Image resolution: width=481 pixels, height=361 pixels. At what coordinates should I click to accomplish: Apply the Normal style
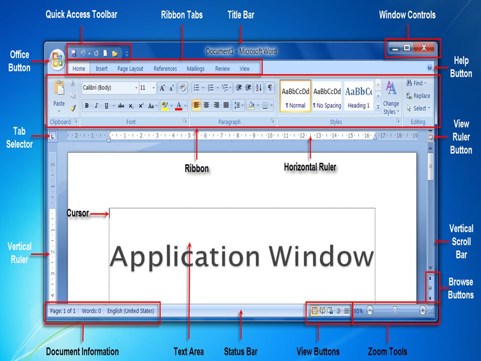(296, 96)
